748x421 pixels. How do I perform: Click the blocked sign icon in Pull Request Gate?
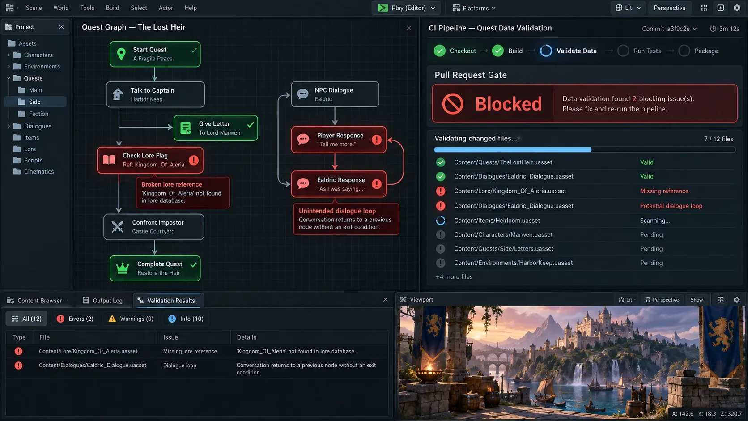pyautogui.click(x=453, y=104)
